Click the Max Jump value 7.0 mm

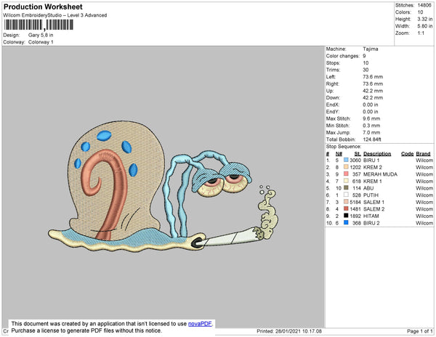[x=371, y=132]
